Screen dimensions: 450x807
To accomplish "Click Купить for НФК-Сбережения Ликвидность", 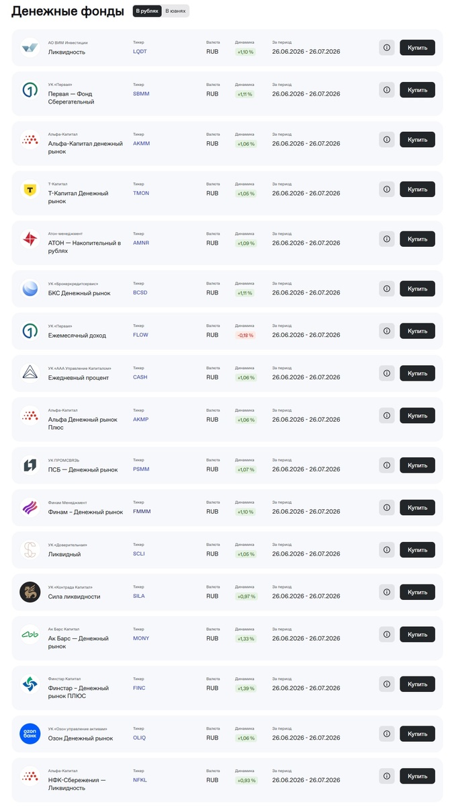I will (417, 776).
